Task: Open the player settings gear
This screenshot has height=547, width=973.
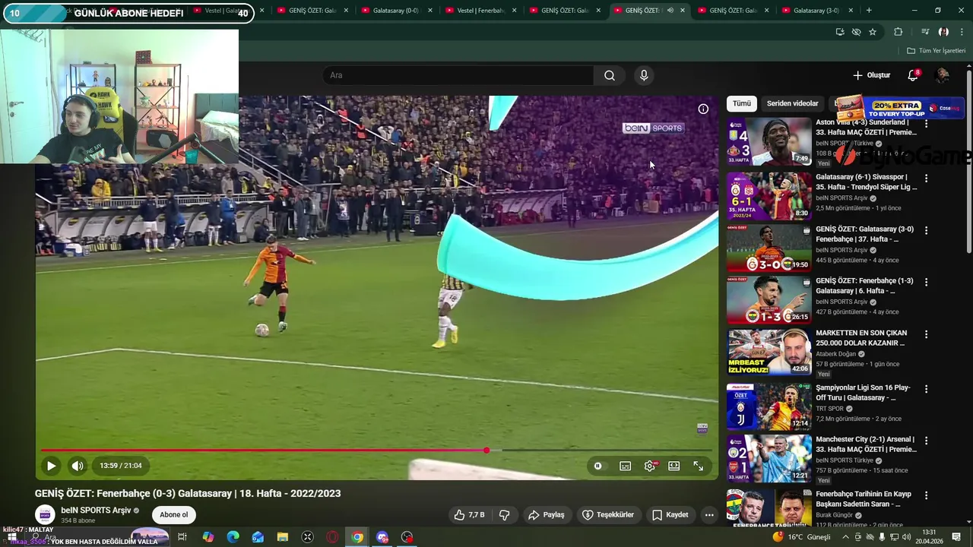Action: (650, 466)
